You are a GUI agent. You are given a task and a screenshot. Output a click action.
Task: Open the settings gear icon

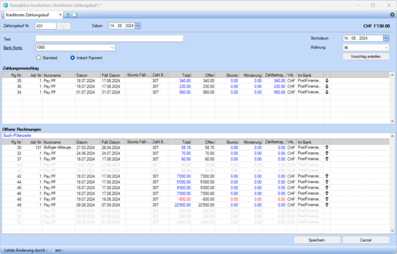[392, 15]
